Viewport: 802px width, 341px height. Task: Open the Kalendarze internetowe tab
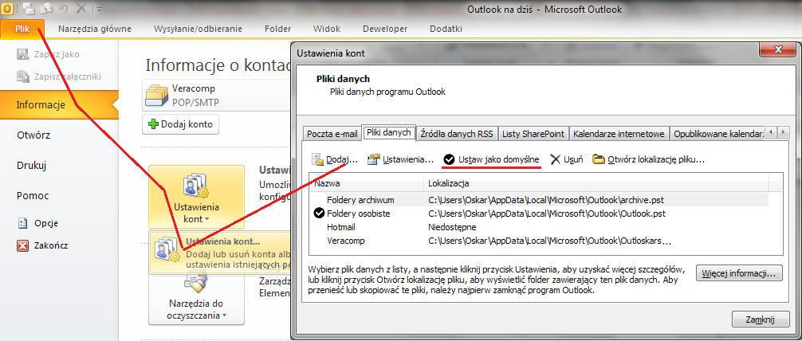[x=619, y=134]
